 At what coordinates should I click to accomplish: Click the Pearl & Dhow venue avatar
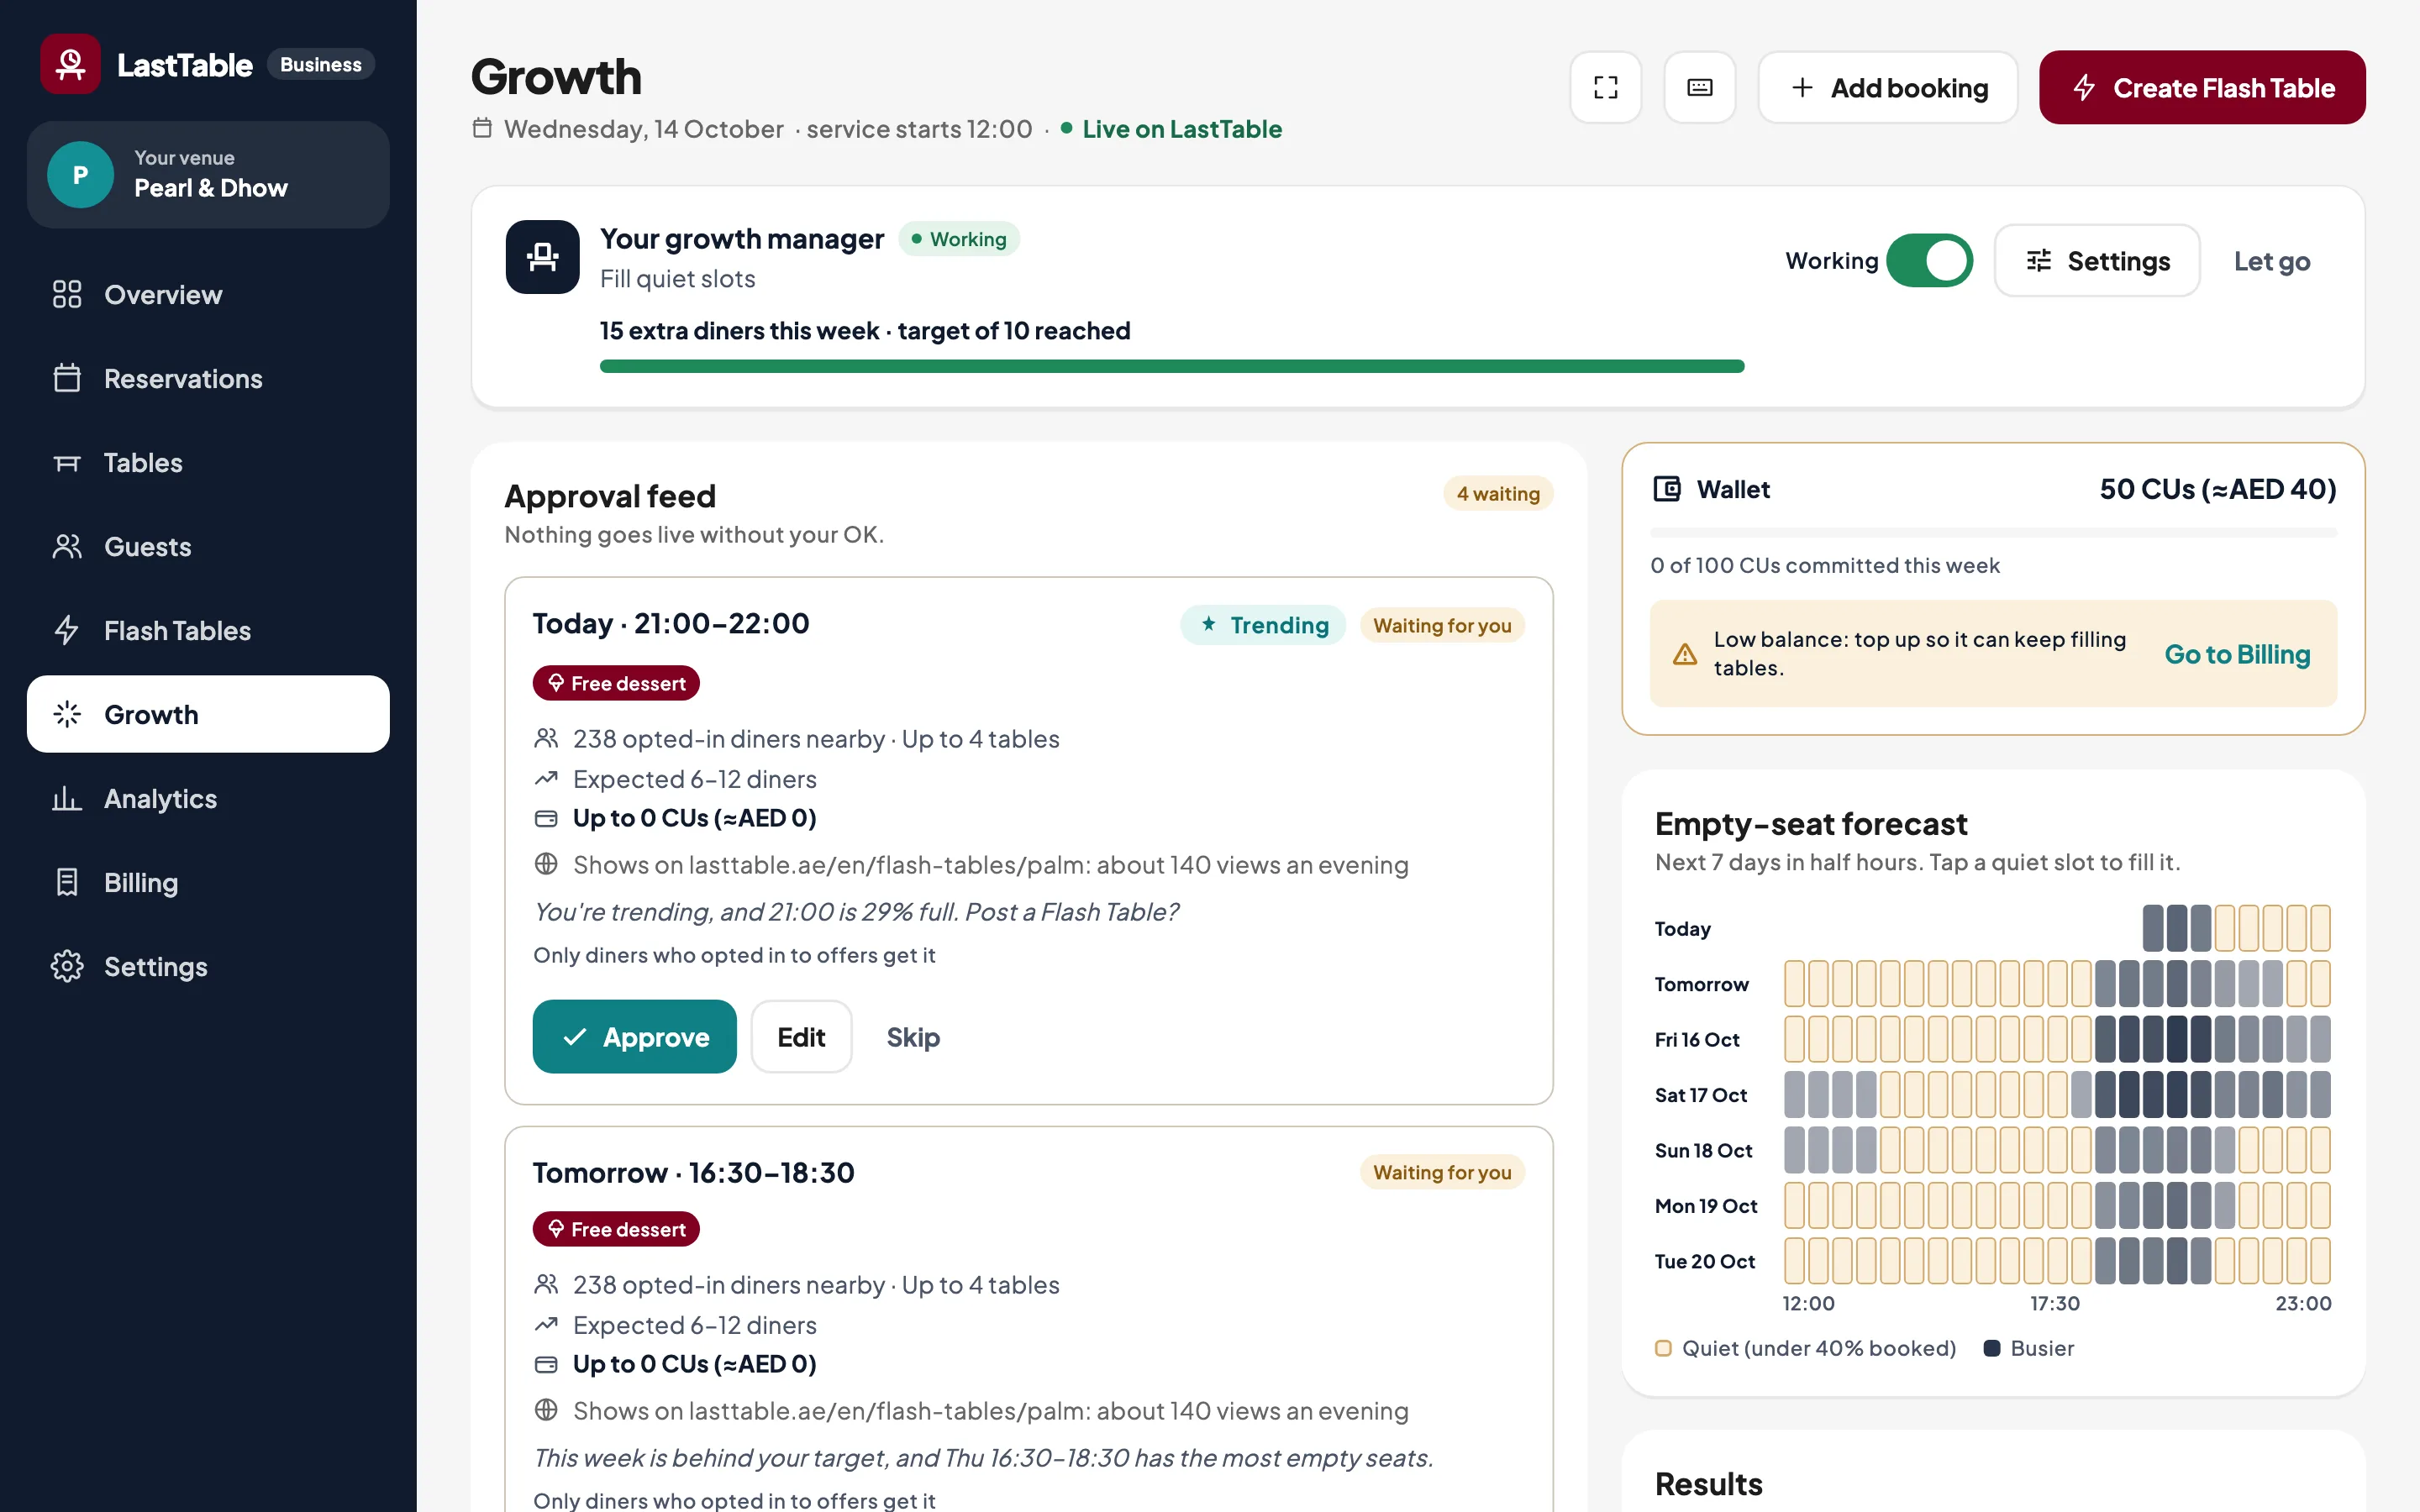coord(80,175)
